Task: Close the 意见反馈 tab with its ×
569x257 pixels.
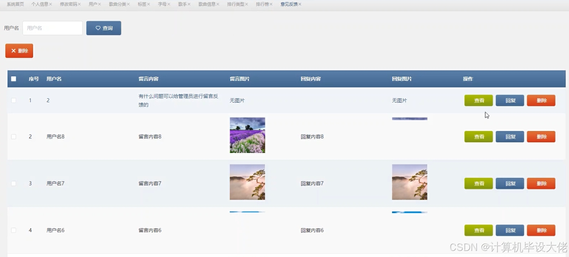Action: click(x=300, y=4)
